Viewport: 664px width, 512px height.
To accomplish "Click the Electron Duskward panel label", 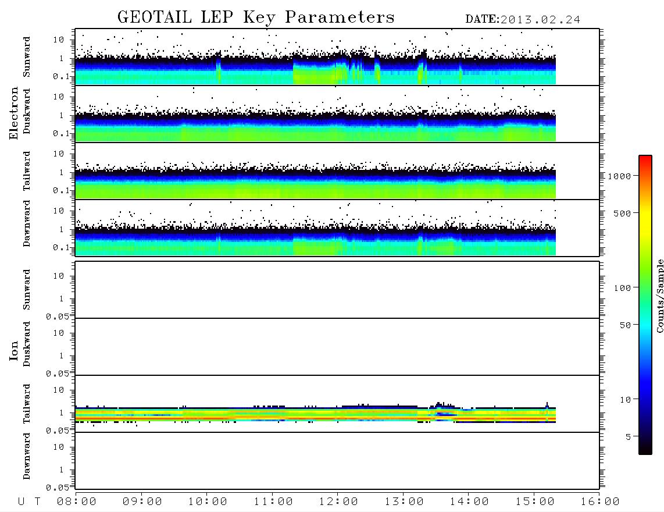I will [x=27, y=112].
